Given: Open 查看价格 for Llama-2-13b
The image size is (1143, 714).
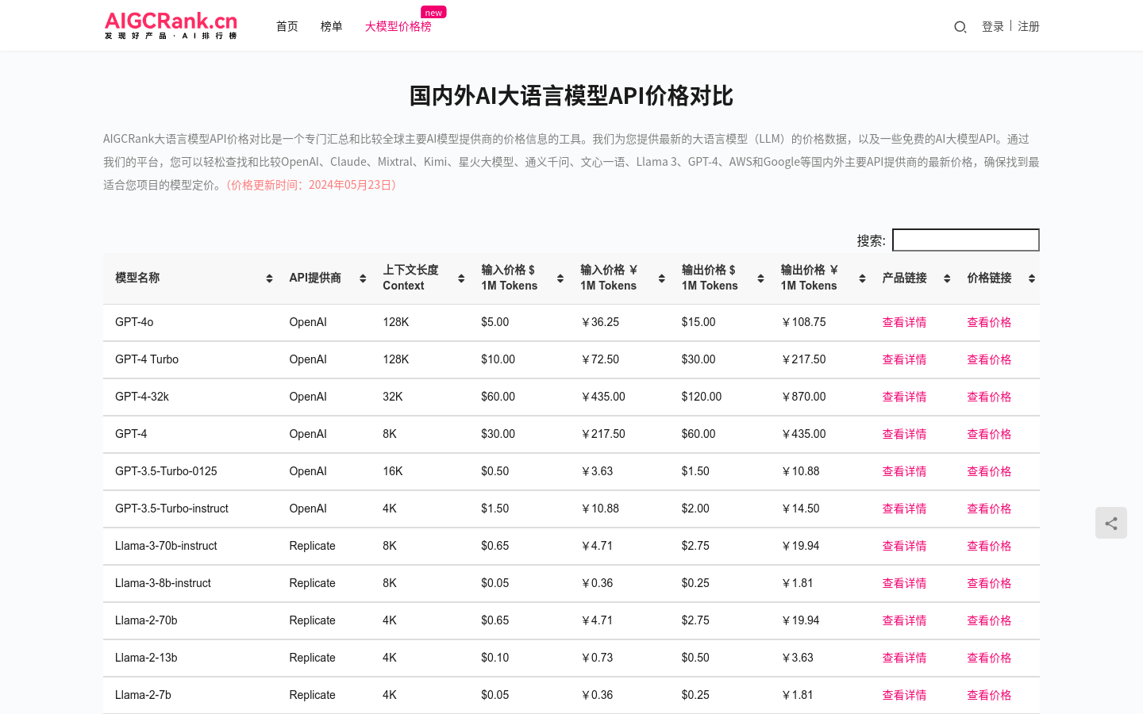Looking at the screenshot, I should coord(989,658).
